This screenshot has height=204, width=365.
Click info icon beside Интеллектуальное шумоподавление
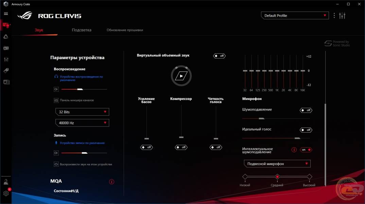click(x=294, y=150)
